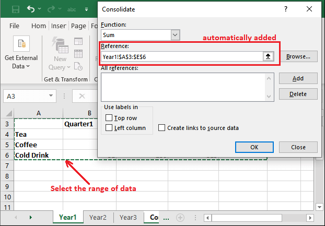Switch to the Year3 sheet tab
This screenshot has width=325, height=226.
(x=128, y=217)
